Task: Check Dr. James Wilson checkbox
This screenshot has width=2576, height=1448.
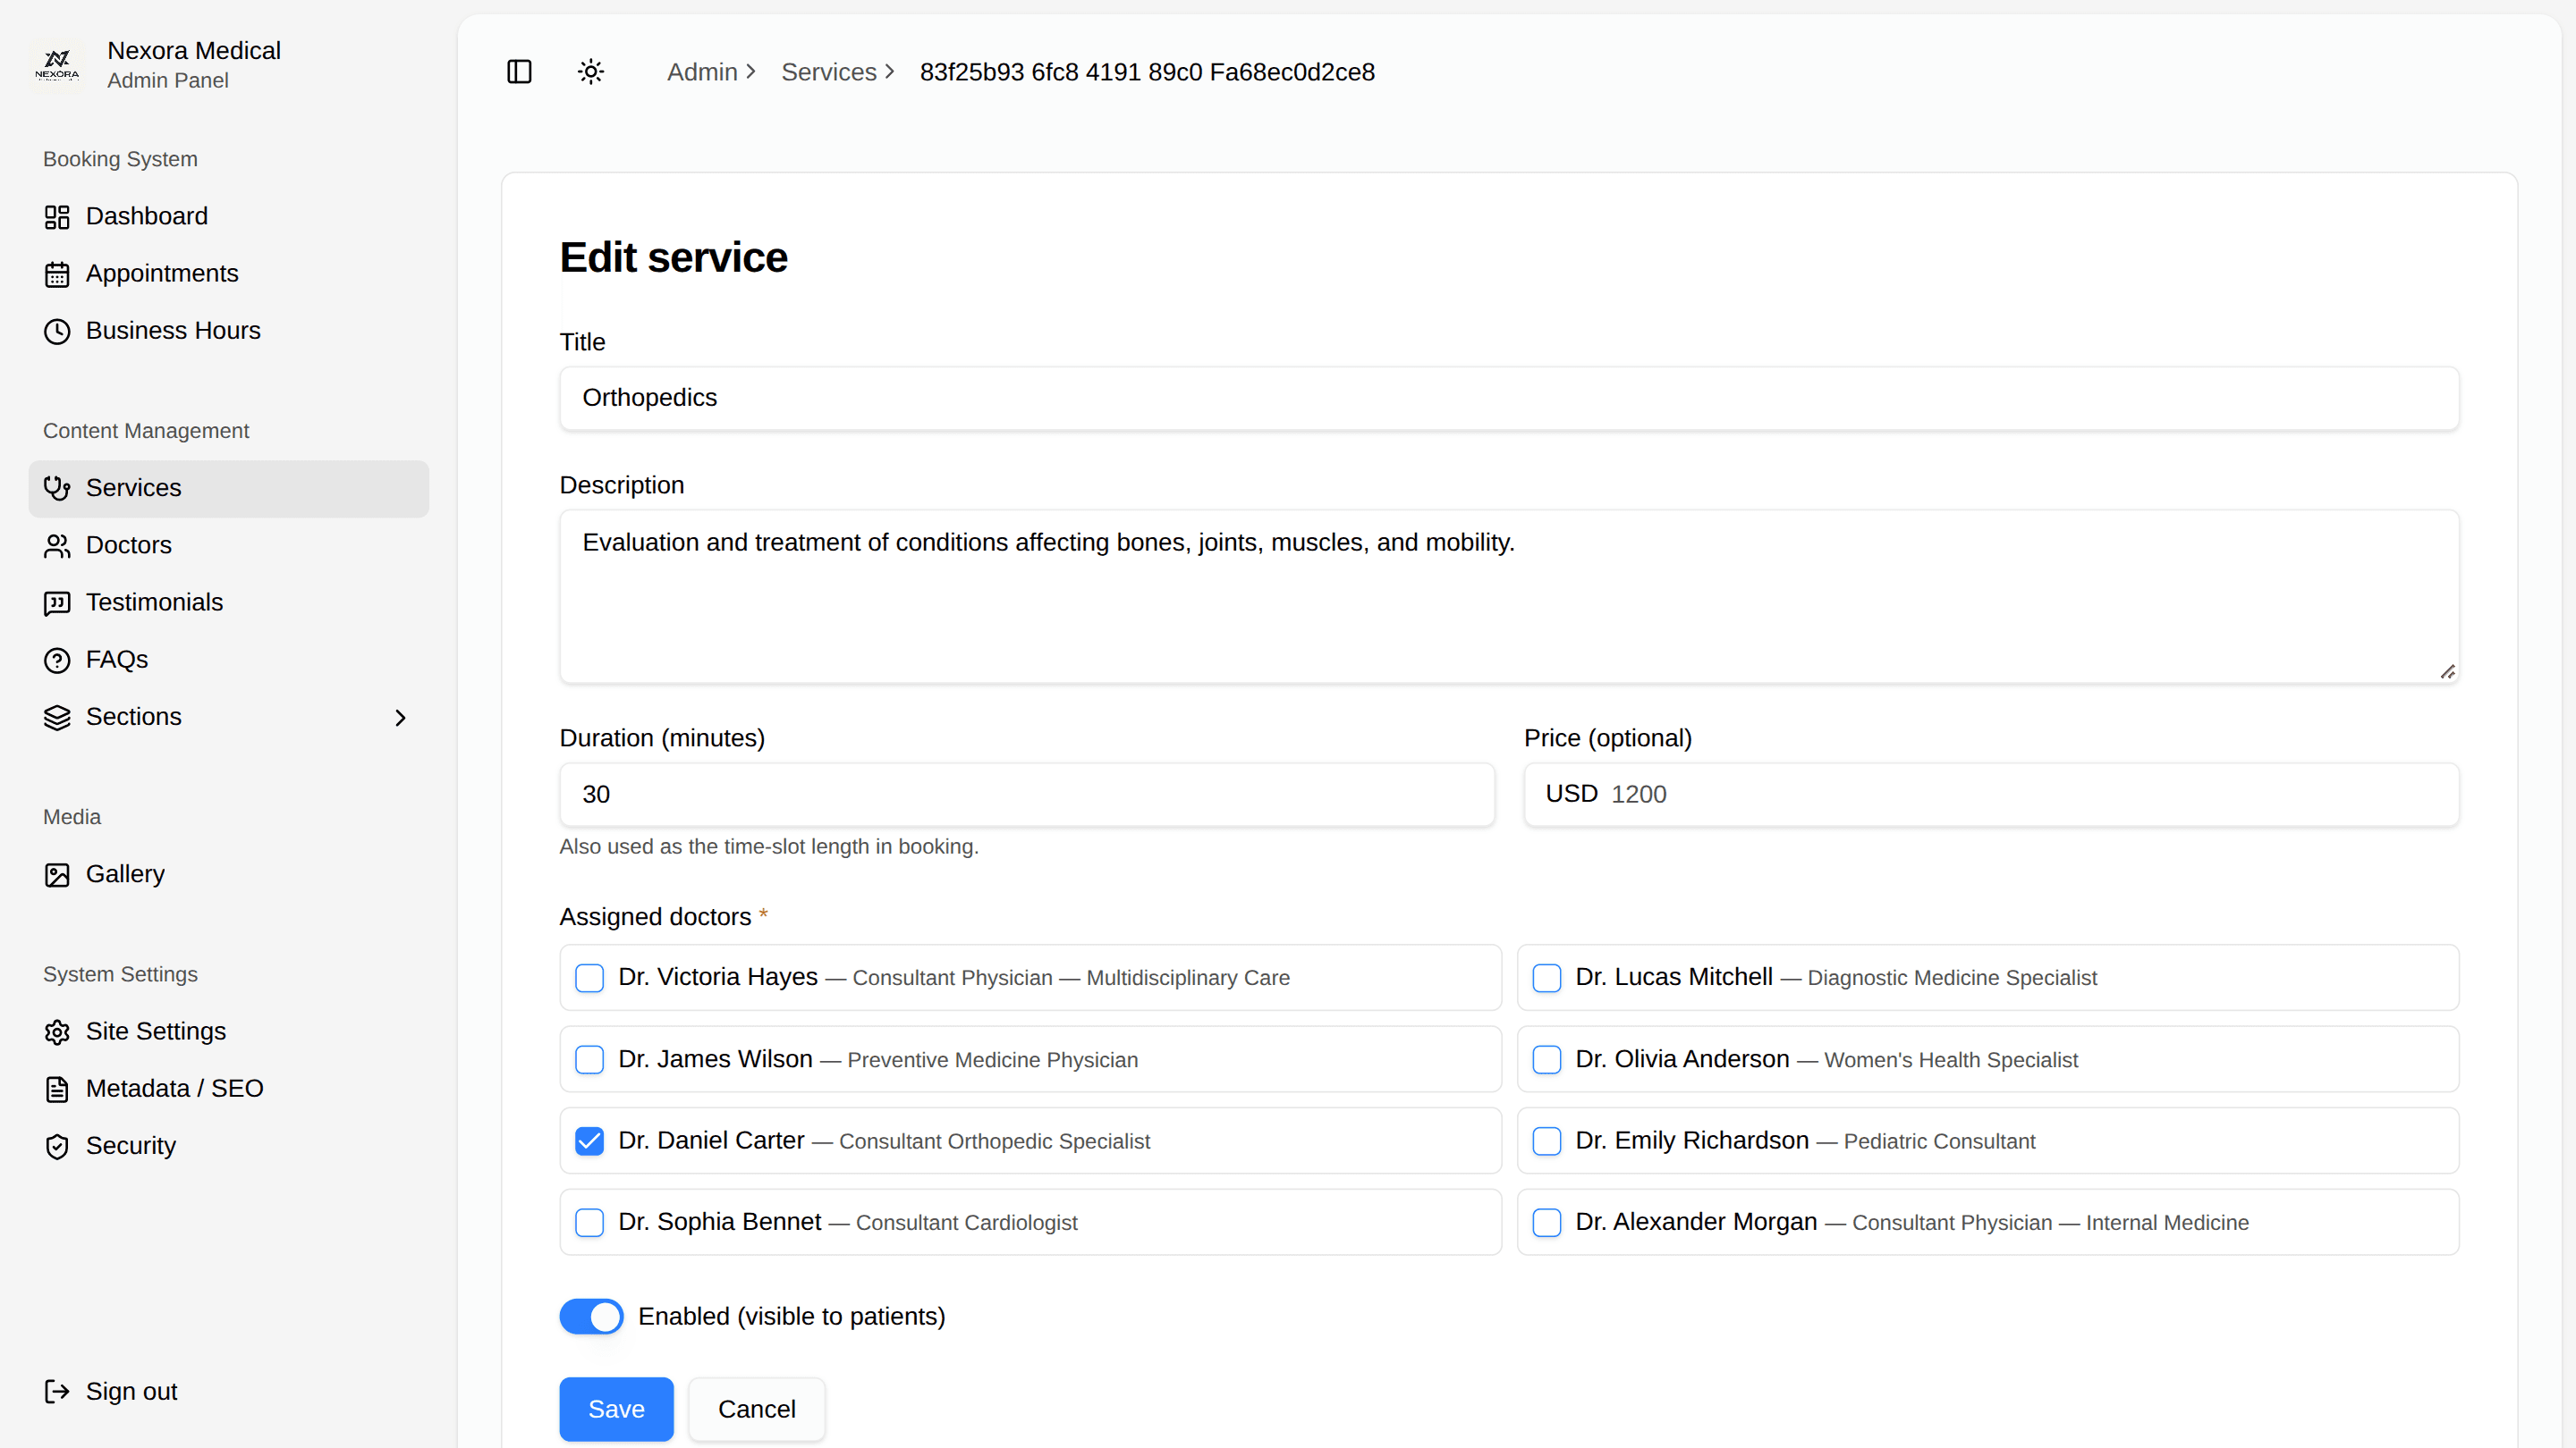Action: point(590,1059)
